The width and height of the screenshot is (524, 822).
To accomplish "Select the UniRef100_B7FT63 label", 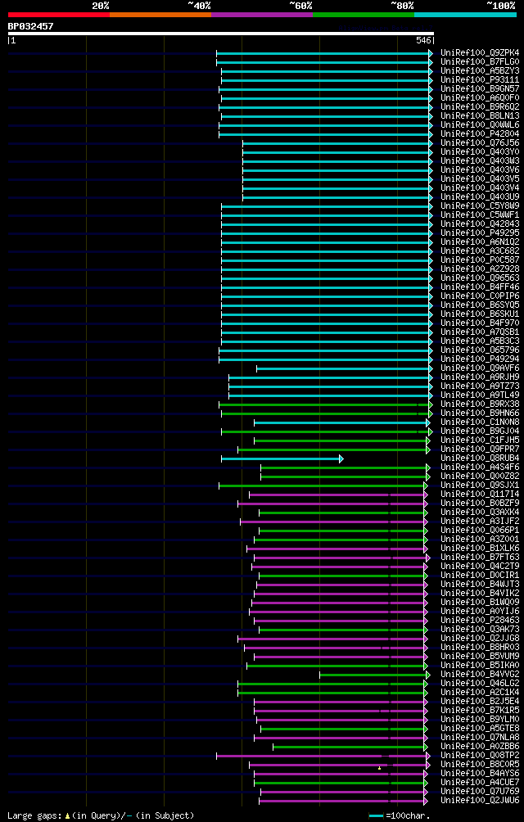I will 480,557.
